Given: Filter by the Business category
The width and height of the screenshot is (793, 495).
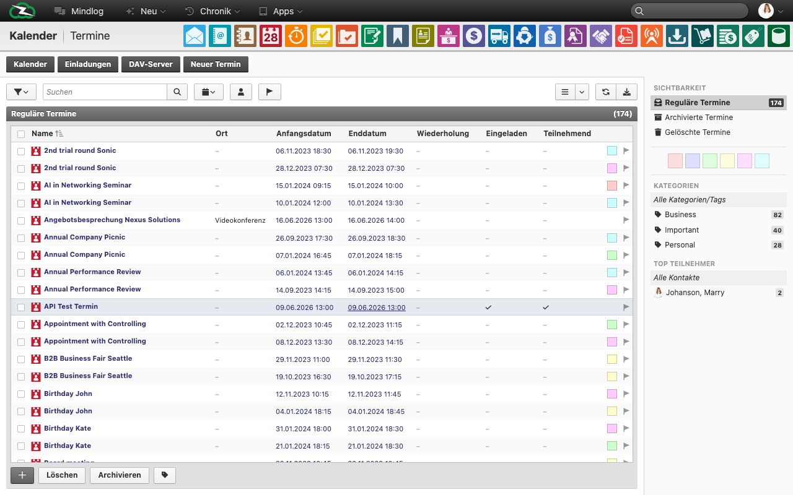Looking at the screenshot, I should point(718,215).
